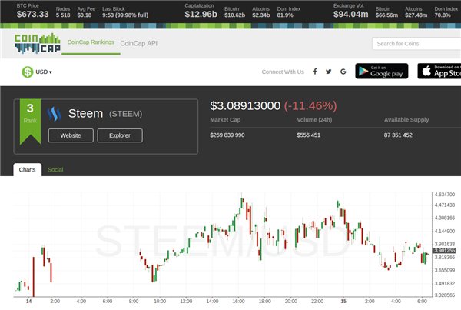The height and width of the screenshot is (310, 461).
Task: Click the 16:00 time axis label
Action: point(238,302)
